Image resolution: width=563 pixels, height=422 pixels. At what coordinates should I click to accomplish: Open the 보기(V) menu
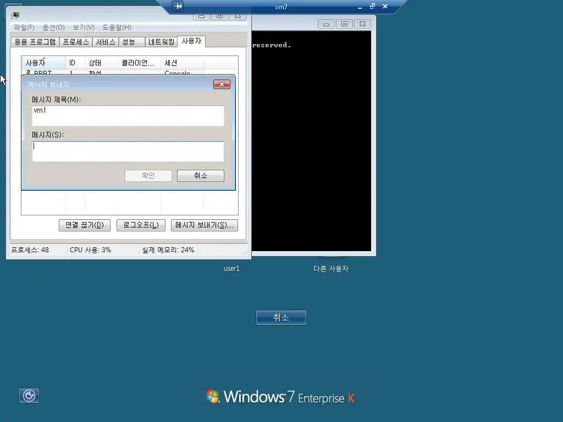[84, 27]
